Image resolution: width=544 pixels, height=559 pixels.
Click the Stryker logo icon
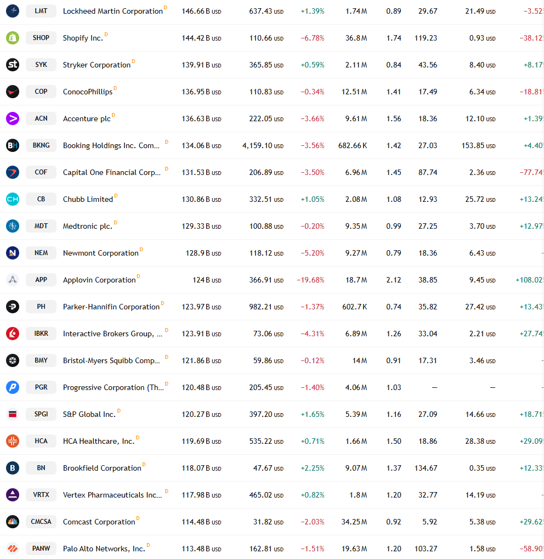(13, 65)
